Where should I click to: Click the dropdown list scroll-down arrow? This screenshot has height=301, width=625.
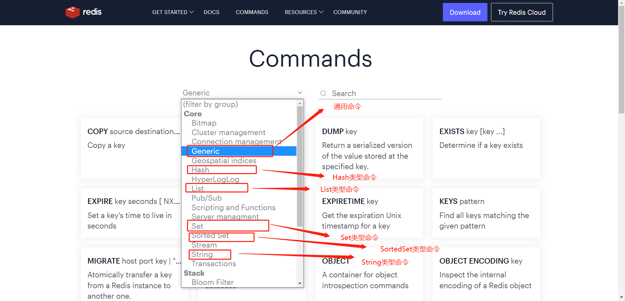click(x=300, y=283)
